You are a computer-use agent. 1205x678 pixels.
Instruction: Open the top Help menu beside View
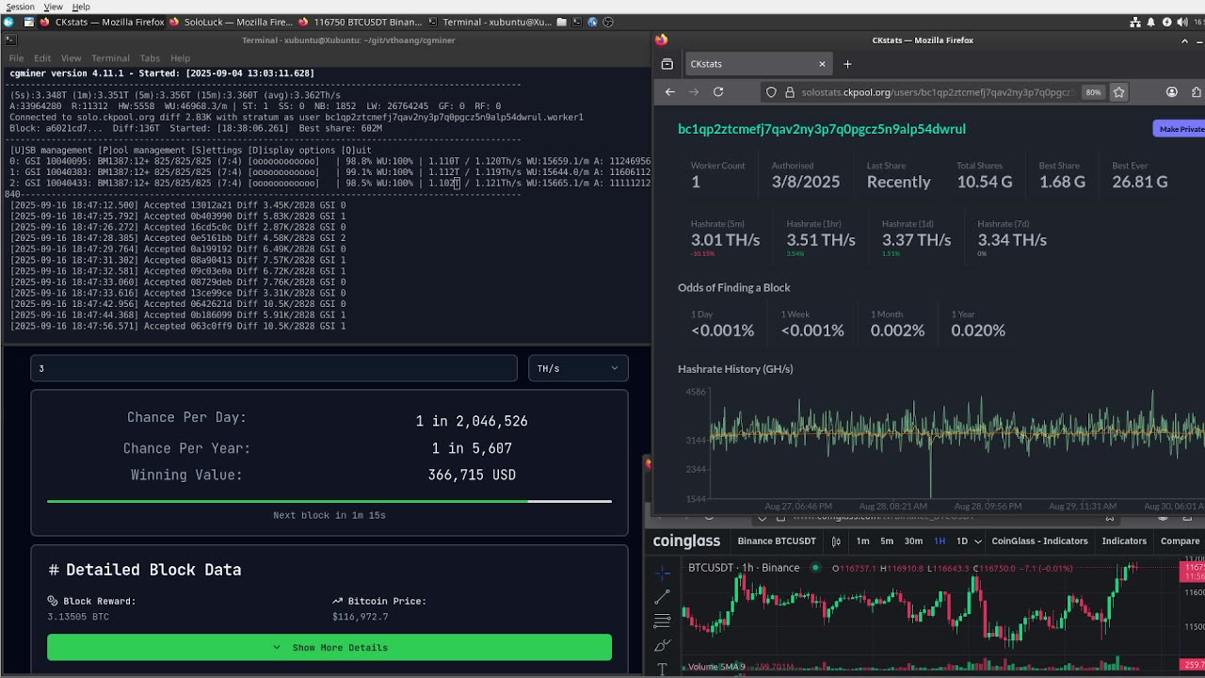coord(81,7)
